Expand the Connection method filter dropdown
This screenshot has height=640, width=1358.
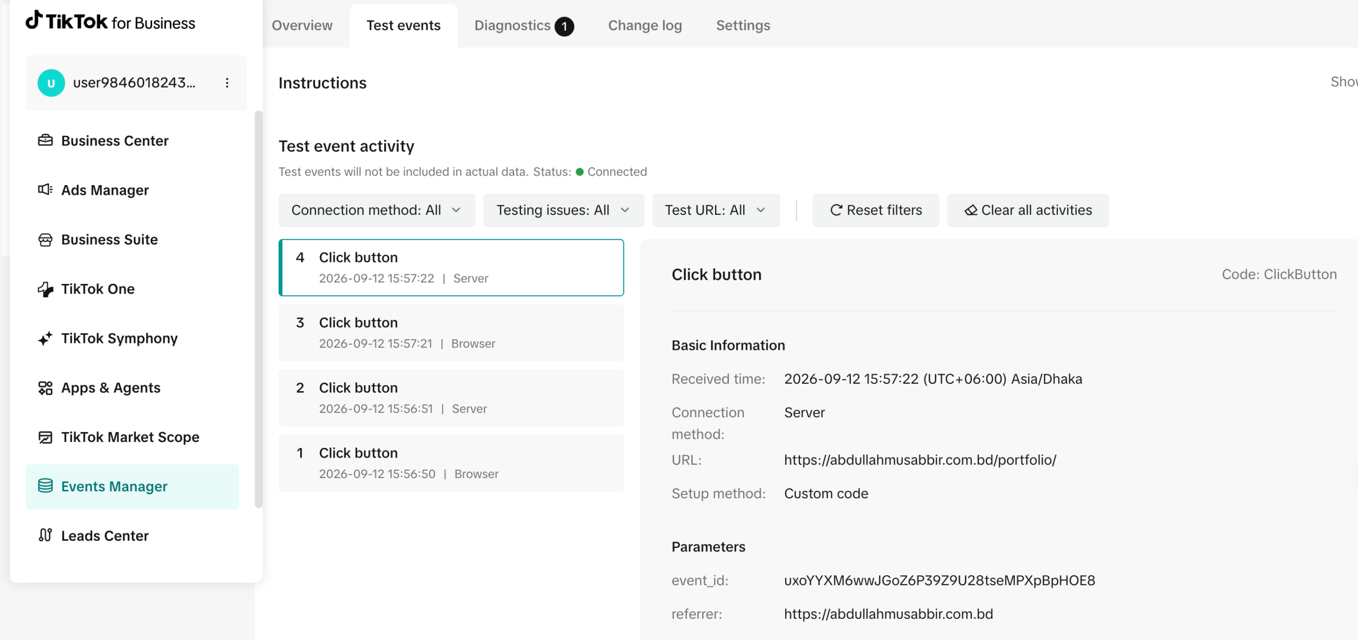pyautogui.click(x=377, y=210)
